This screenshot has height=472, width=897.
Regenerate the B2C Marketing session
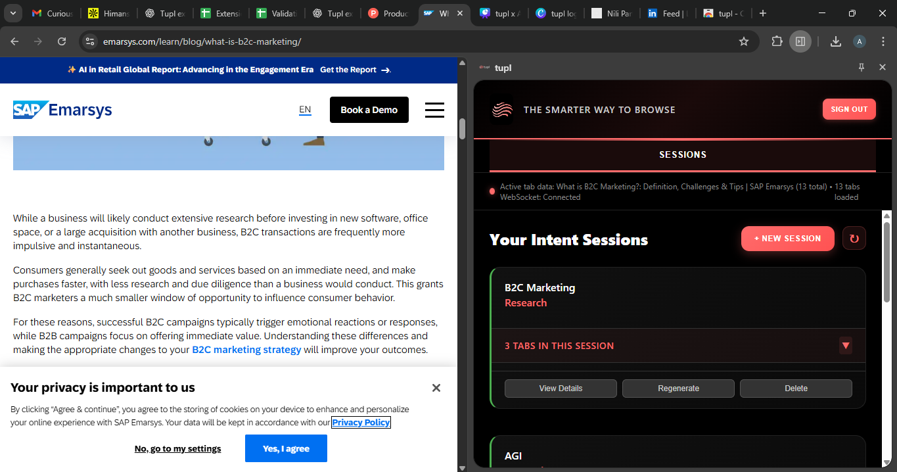click(678, 389)
